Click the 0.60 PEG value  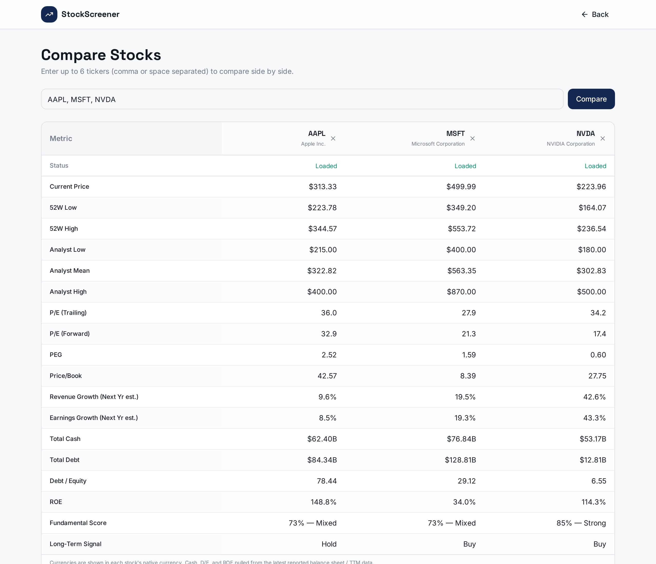598,355
